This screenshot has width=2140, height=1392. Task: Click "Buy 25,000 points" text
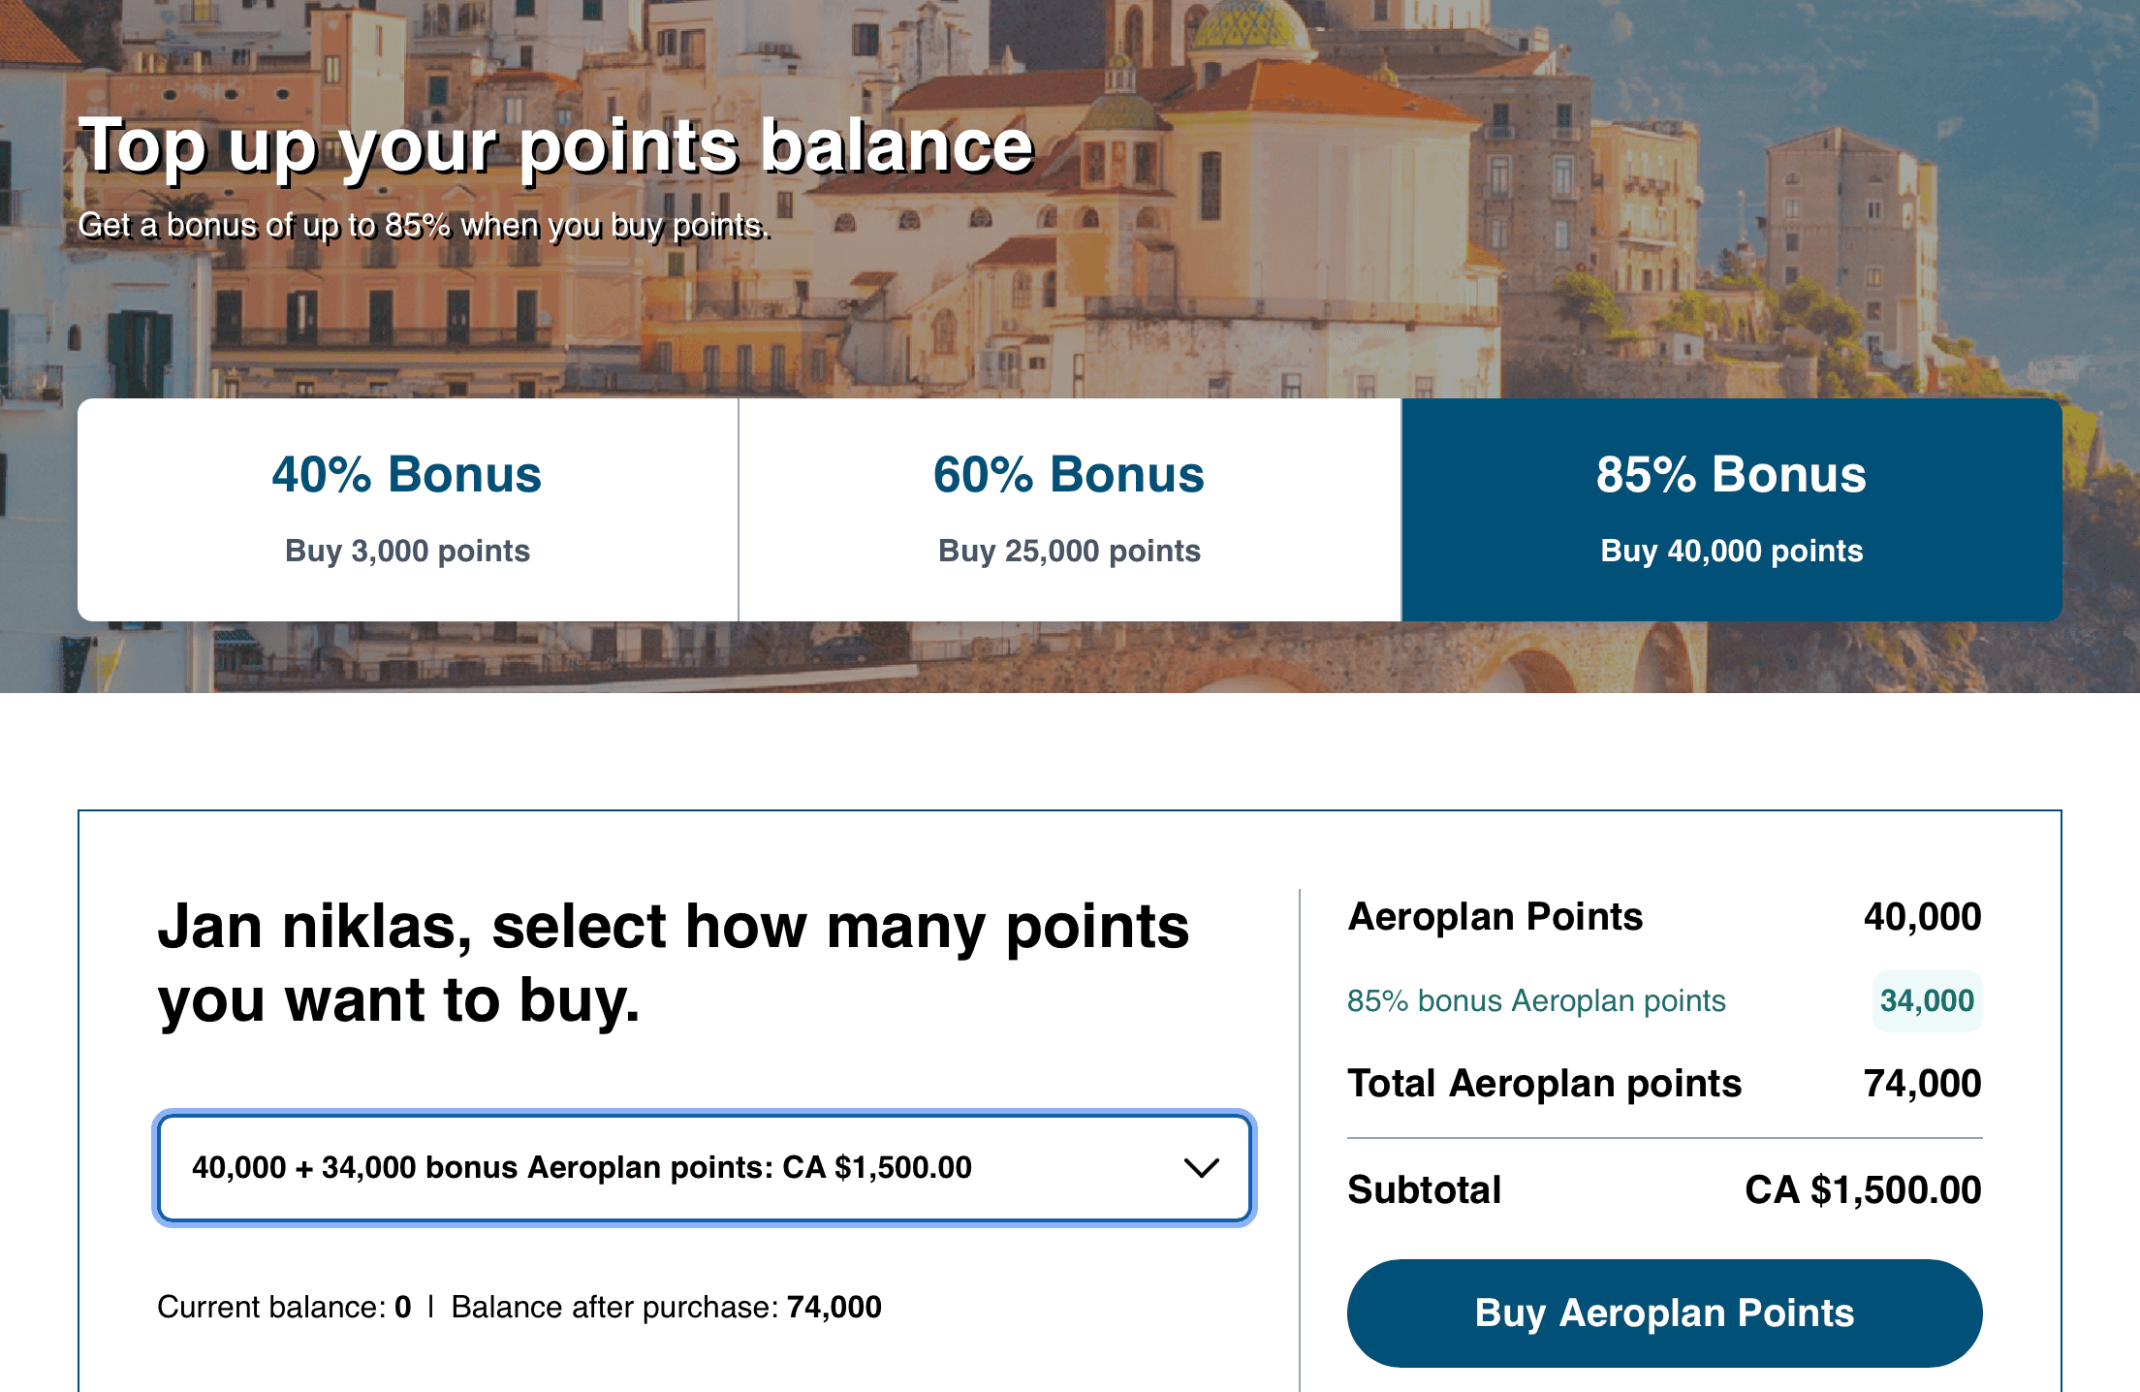click(x=1069, y=551)
